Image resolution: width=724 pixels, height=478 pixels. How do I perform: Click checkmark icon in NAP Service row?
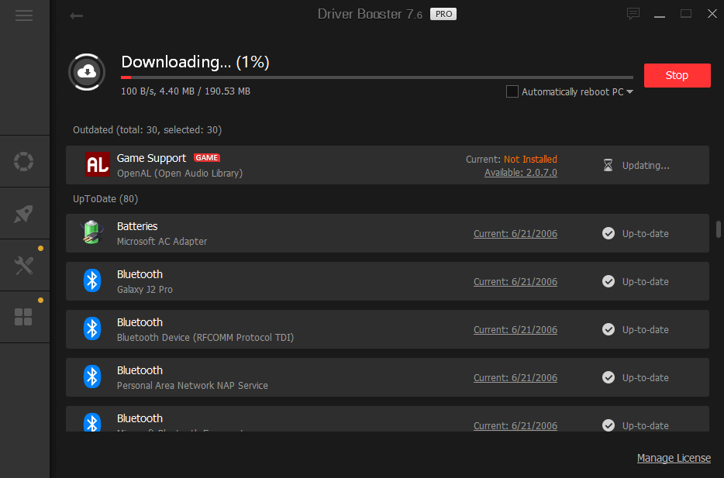pyautogui.click(x=609, y=377)
